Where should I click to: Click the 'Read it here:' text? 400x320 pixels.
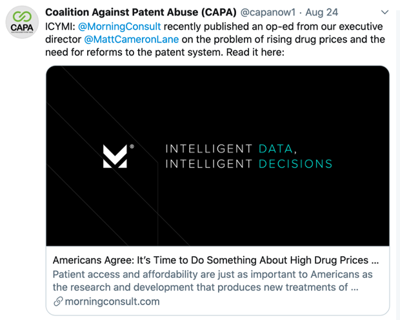click(255, 52)
